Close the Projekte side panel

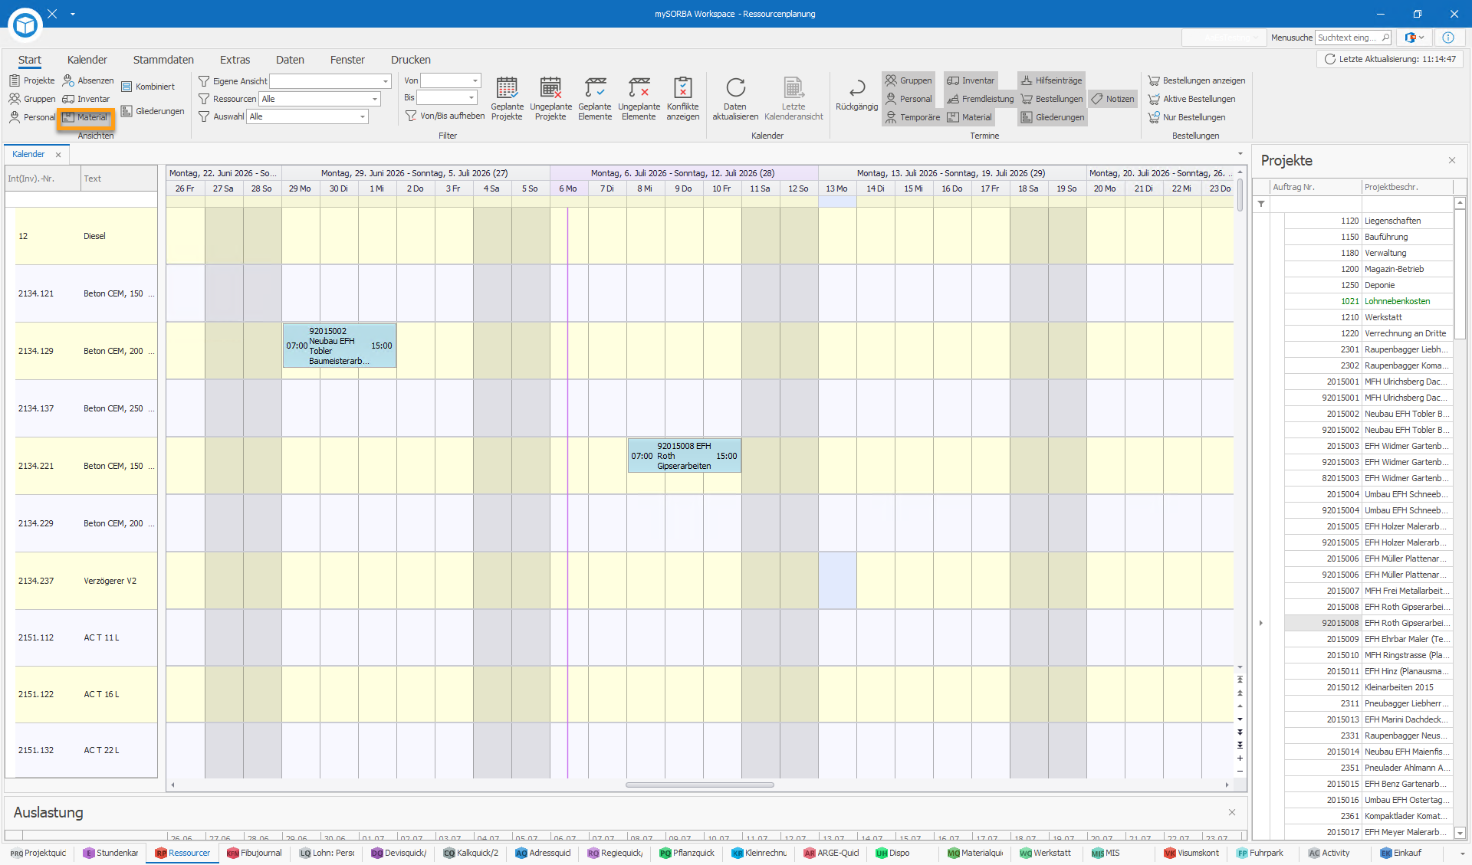coord(1451,160)
